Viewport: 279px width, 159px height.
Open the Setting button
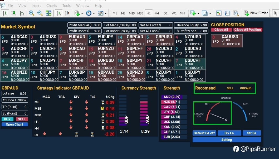(x=227, y=140)
